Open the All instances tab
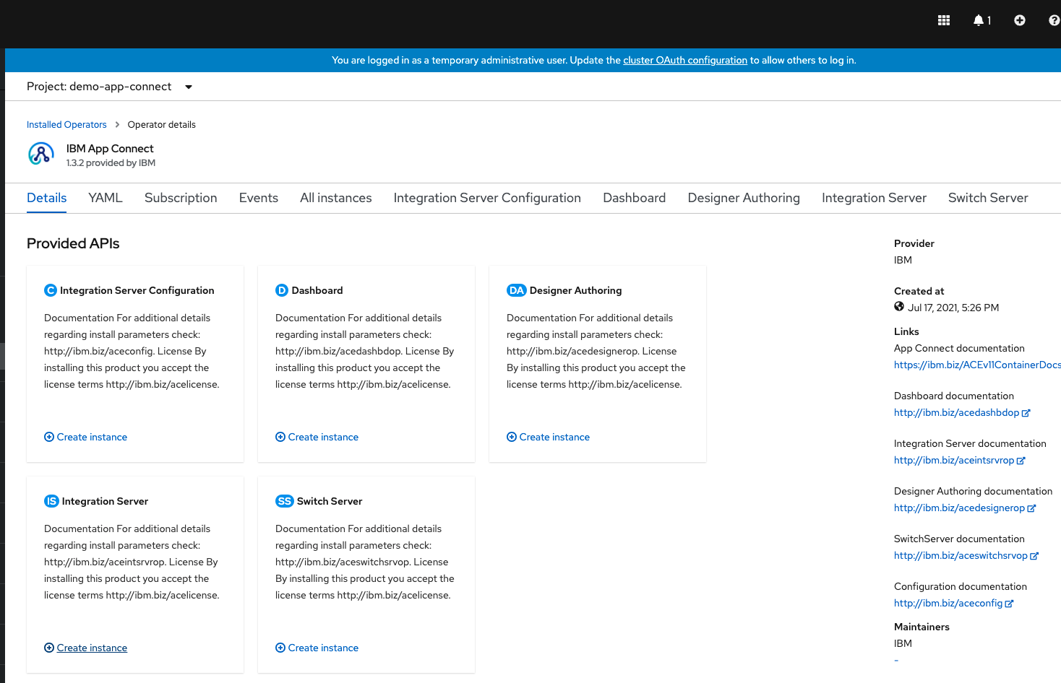 pos(335,197)
